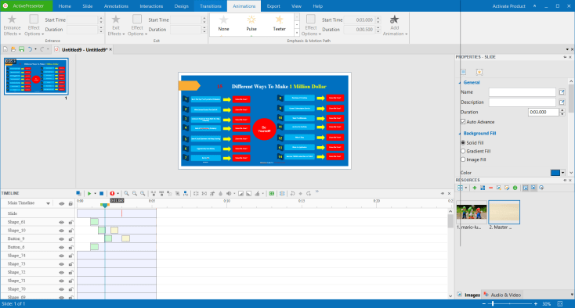Image resolution: width=575 pixels, height=308 pixels.
Task: Remove resource with red minus icon
Action: [490, 188]
